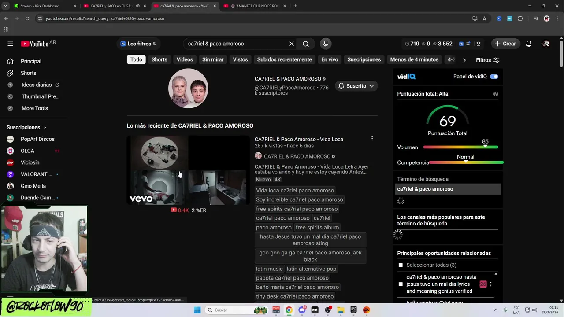
Task: Open Los filtros vidIQ dropdown
Action: [138, 44]
